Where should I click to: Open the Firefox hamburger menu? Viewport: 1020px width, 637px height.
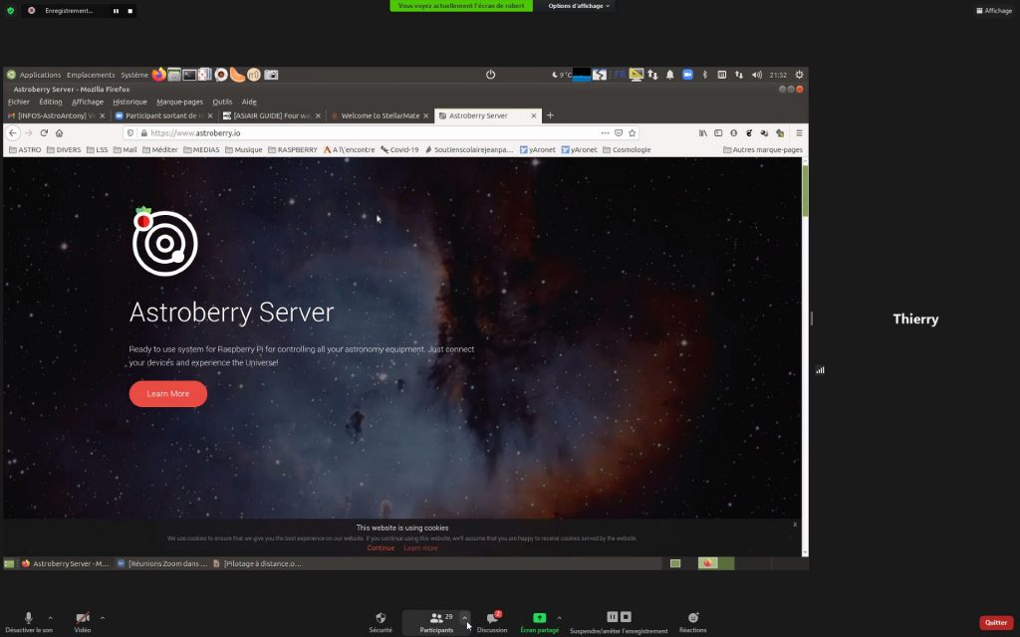799,133
